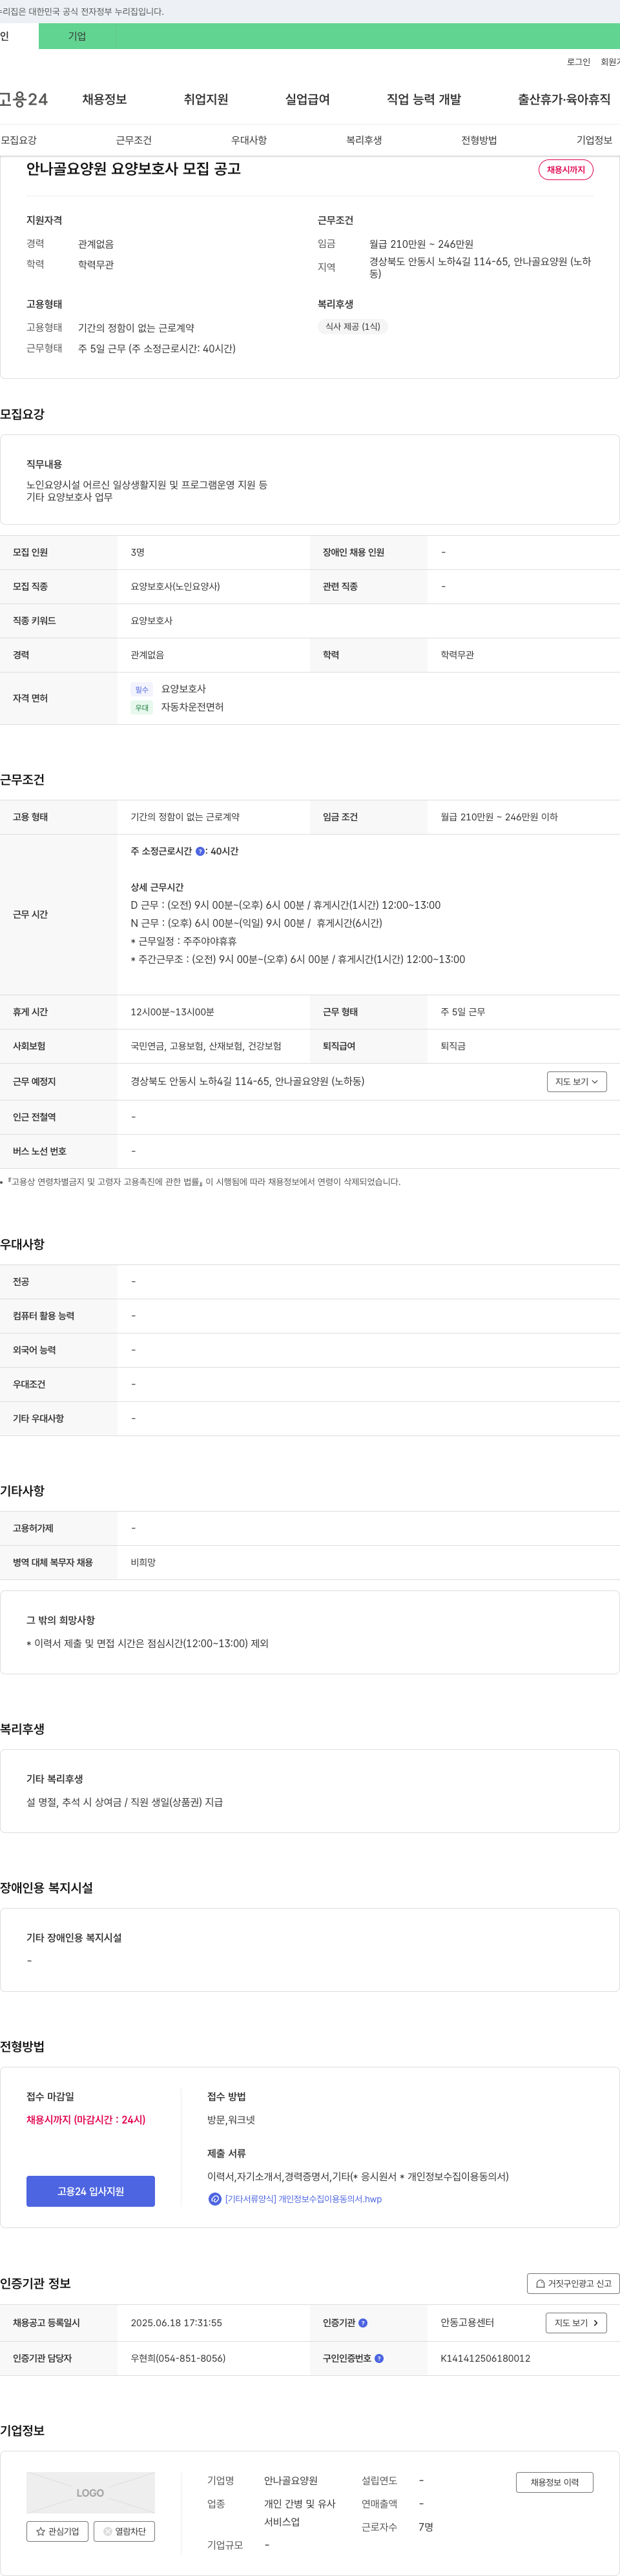Open the 직업 능력 개발 menu
The image size is (620, 2576).
point(424,99)
